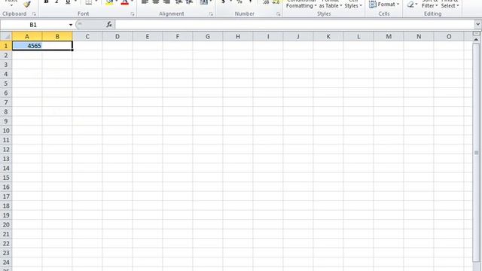482x271 pixels.
Task: Click the vertical scrollbar thumb
Action: coord(476,152)
